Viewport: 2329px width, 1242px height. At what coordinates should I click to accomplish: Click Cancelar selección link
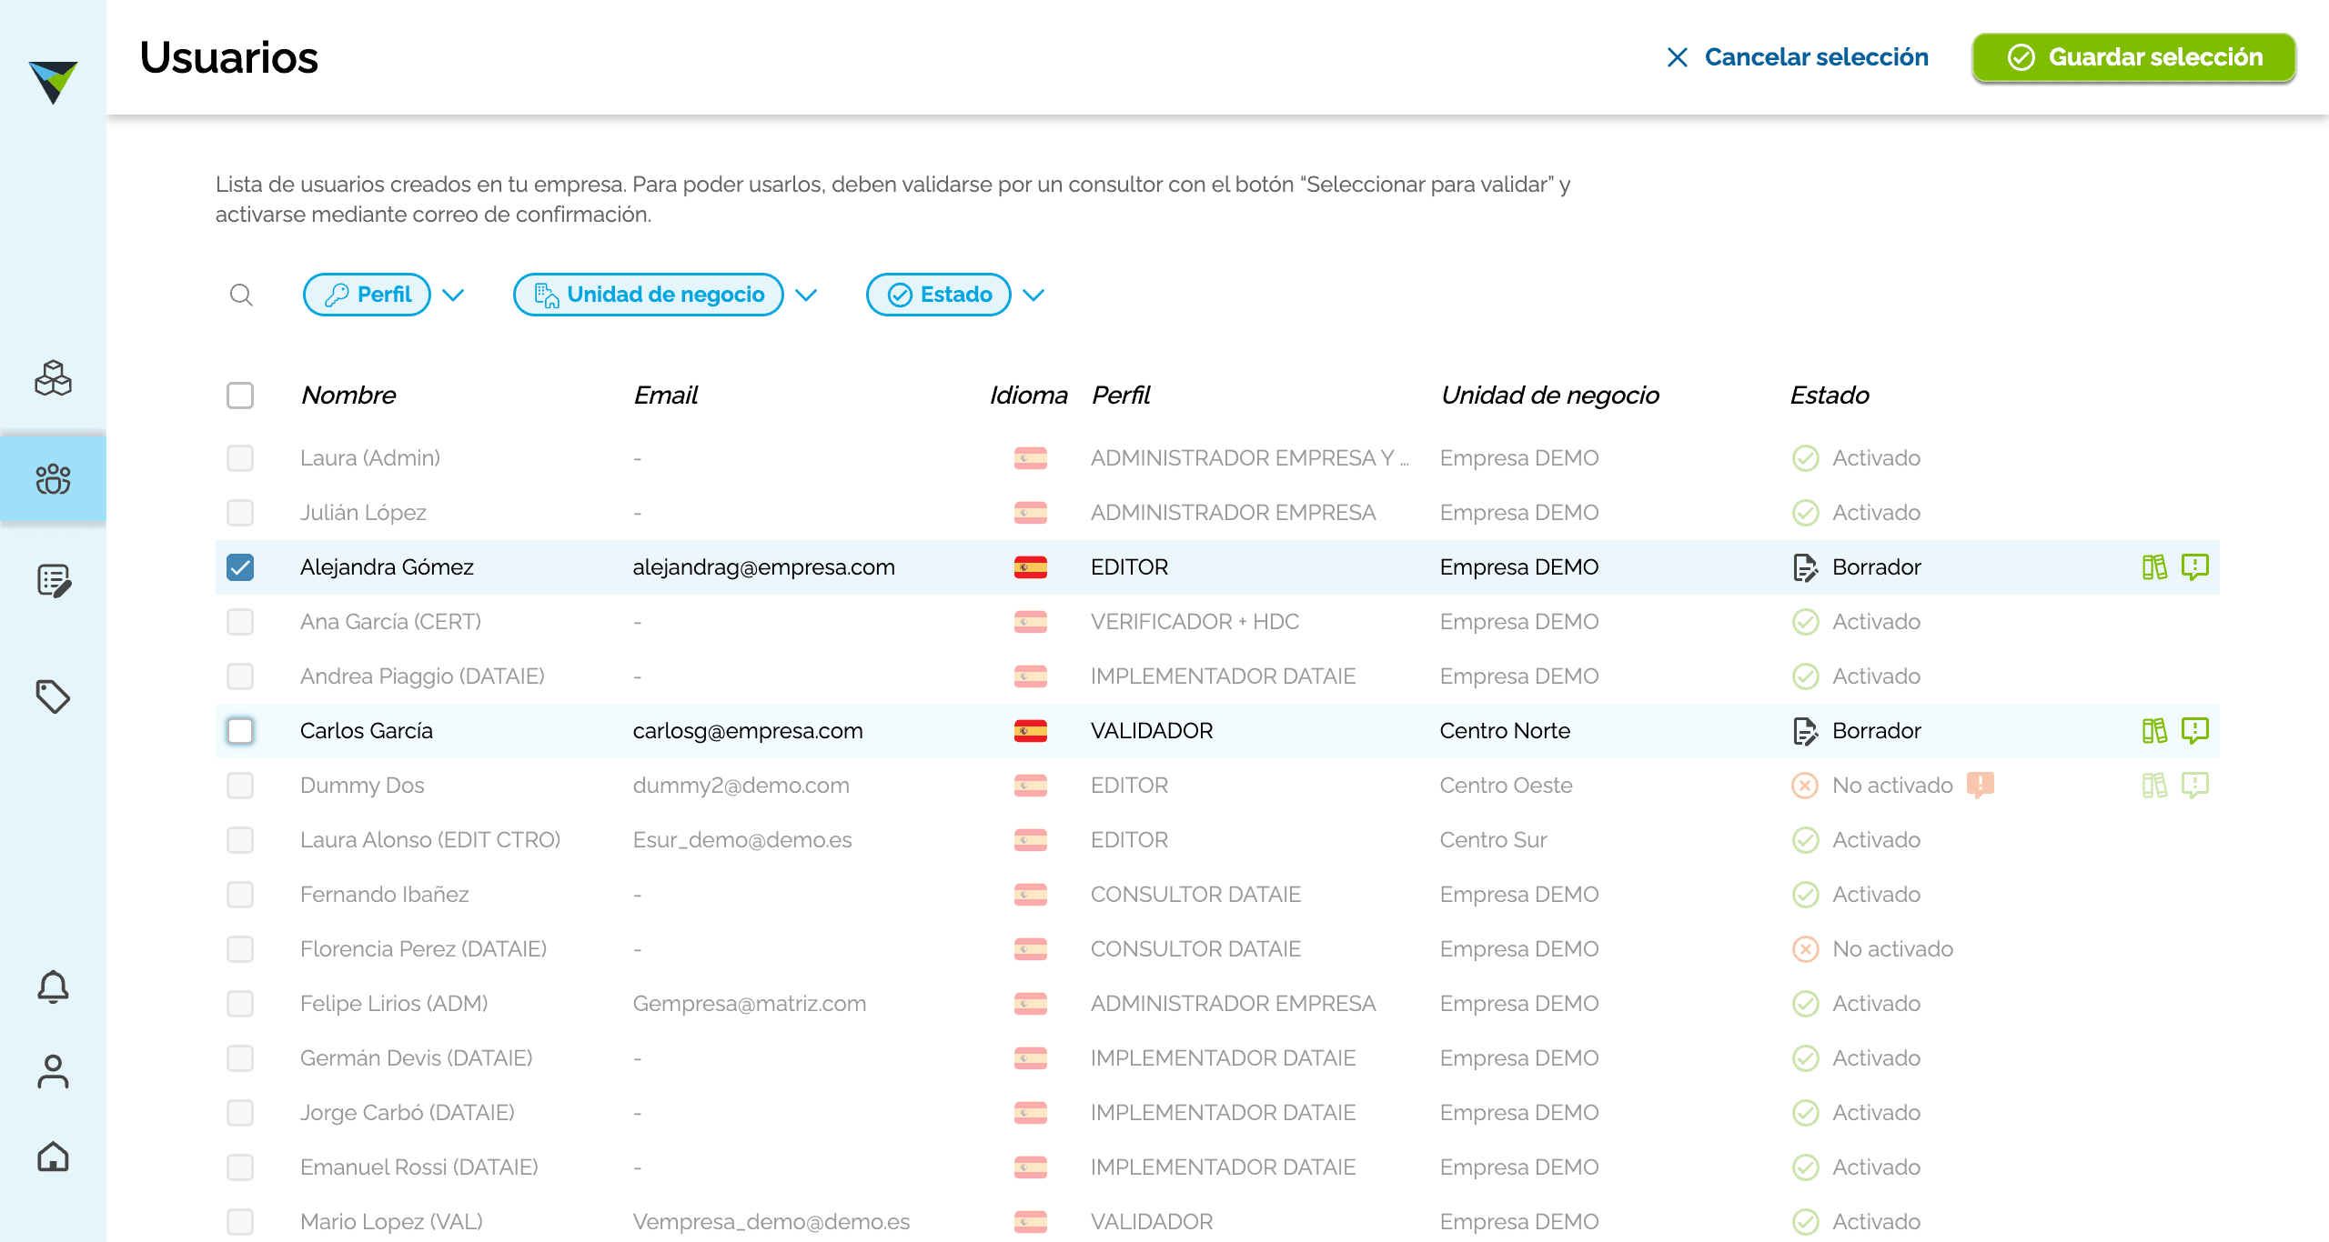(x=1798, y=57)
